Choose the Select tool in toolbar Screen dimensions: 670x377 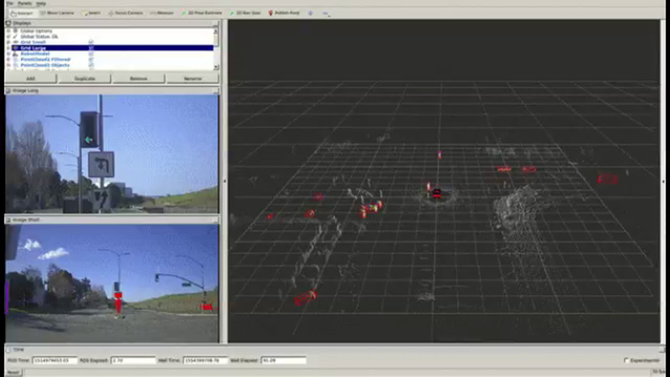[x=92, y=13]
